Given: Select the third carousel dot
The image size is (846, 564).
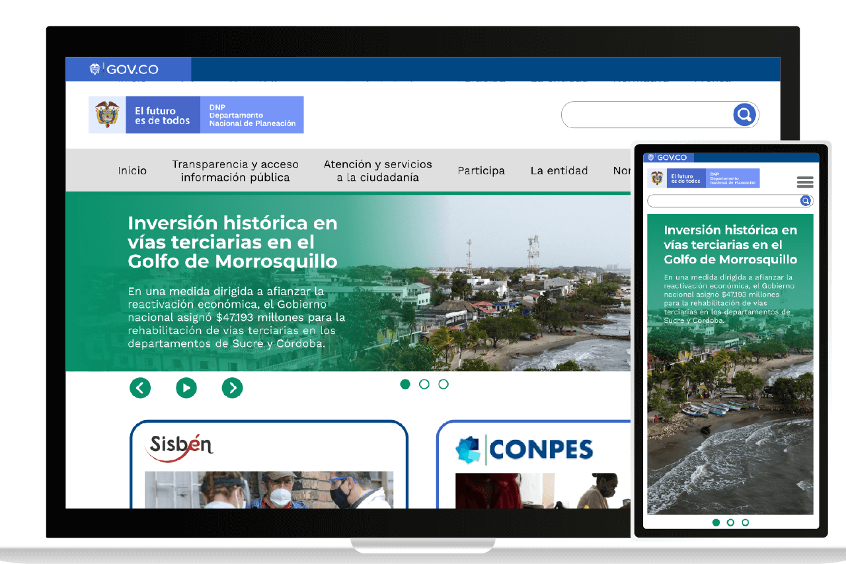Looking at the screenshot, I should click(443, 384).
